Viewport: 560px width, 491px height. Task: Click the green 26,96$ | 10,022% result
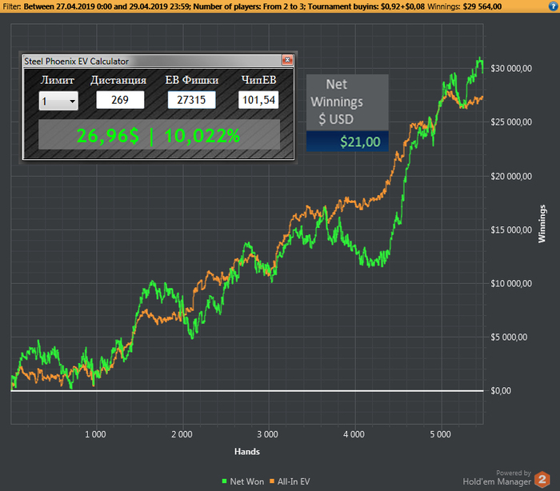(x=158, y=135)
